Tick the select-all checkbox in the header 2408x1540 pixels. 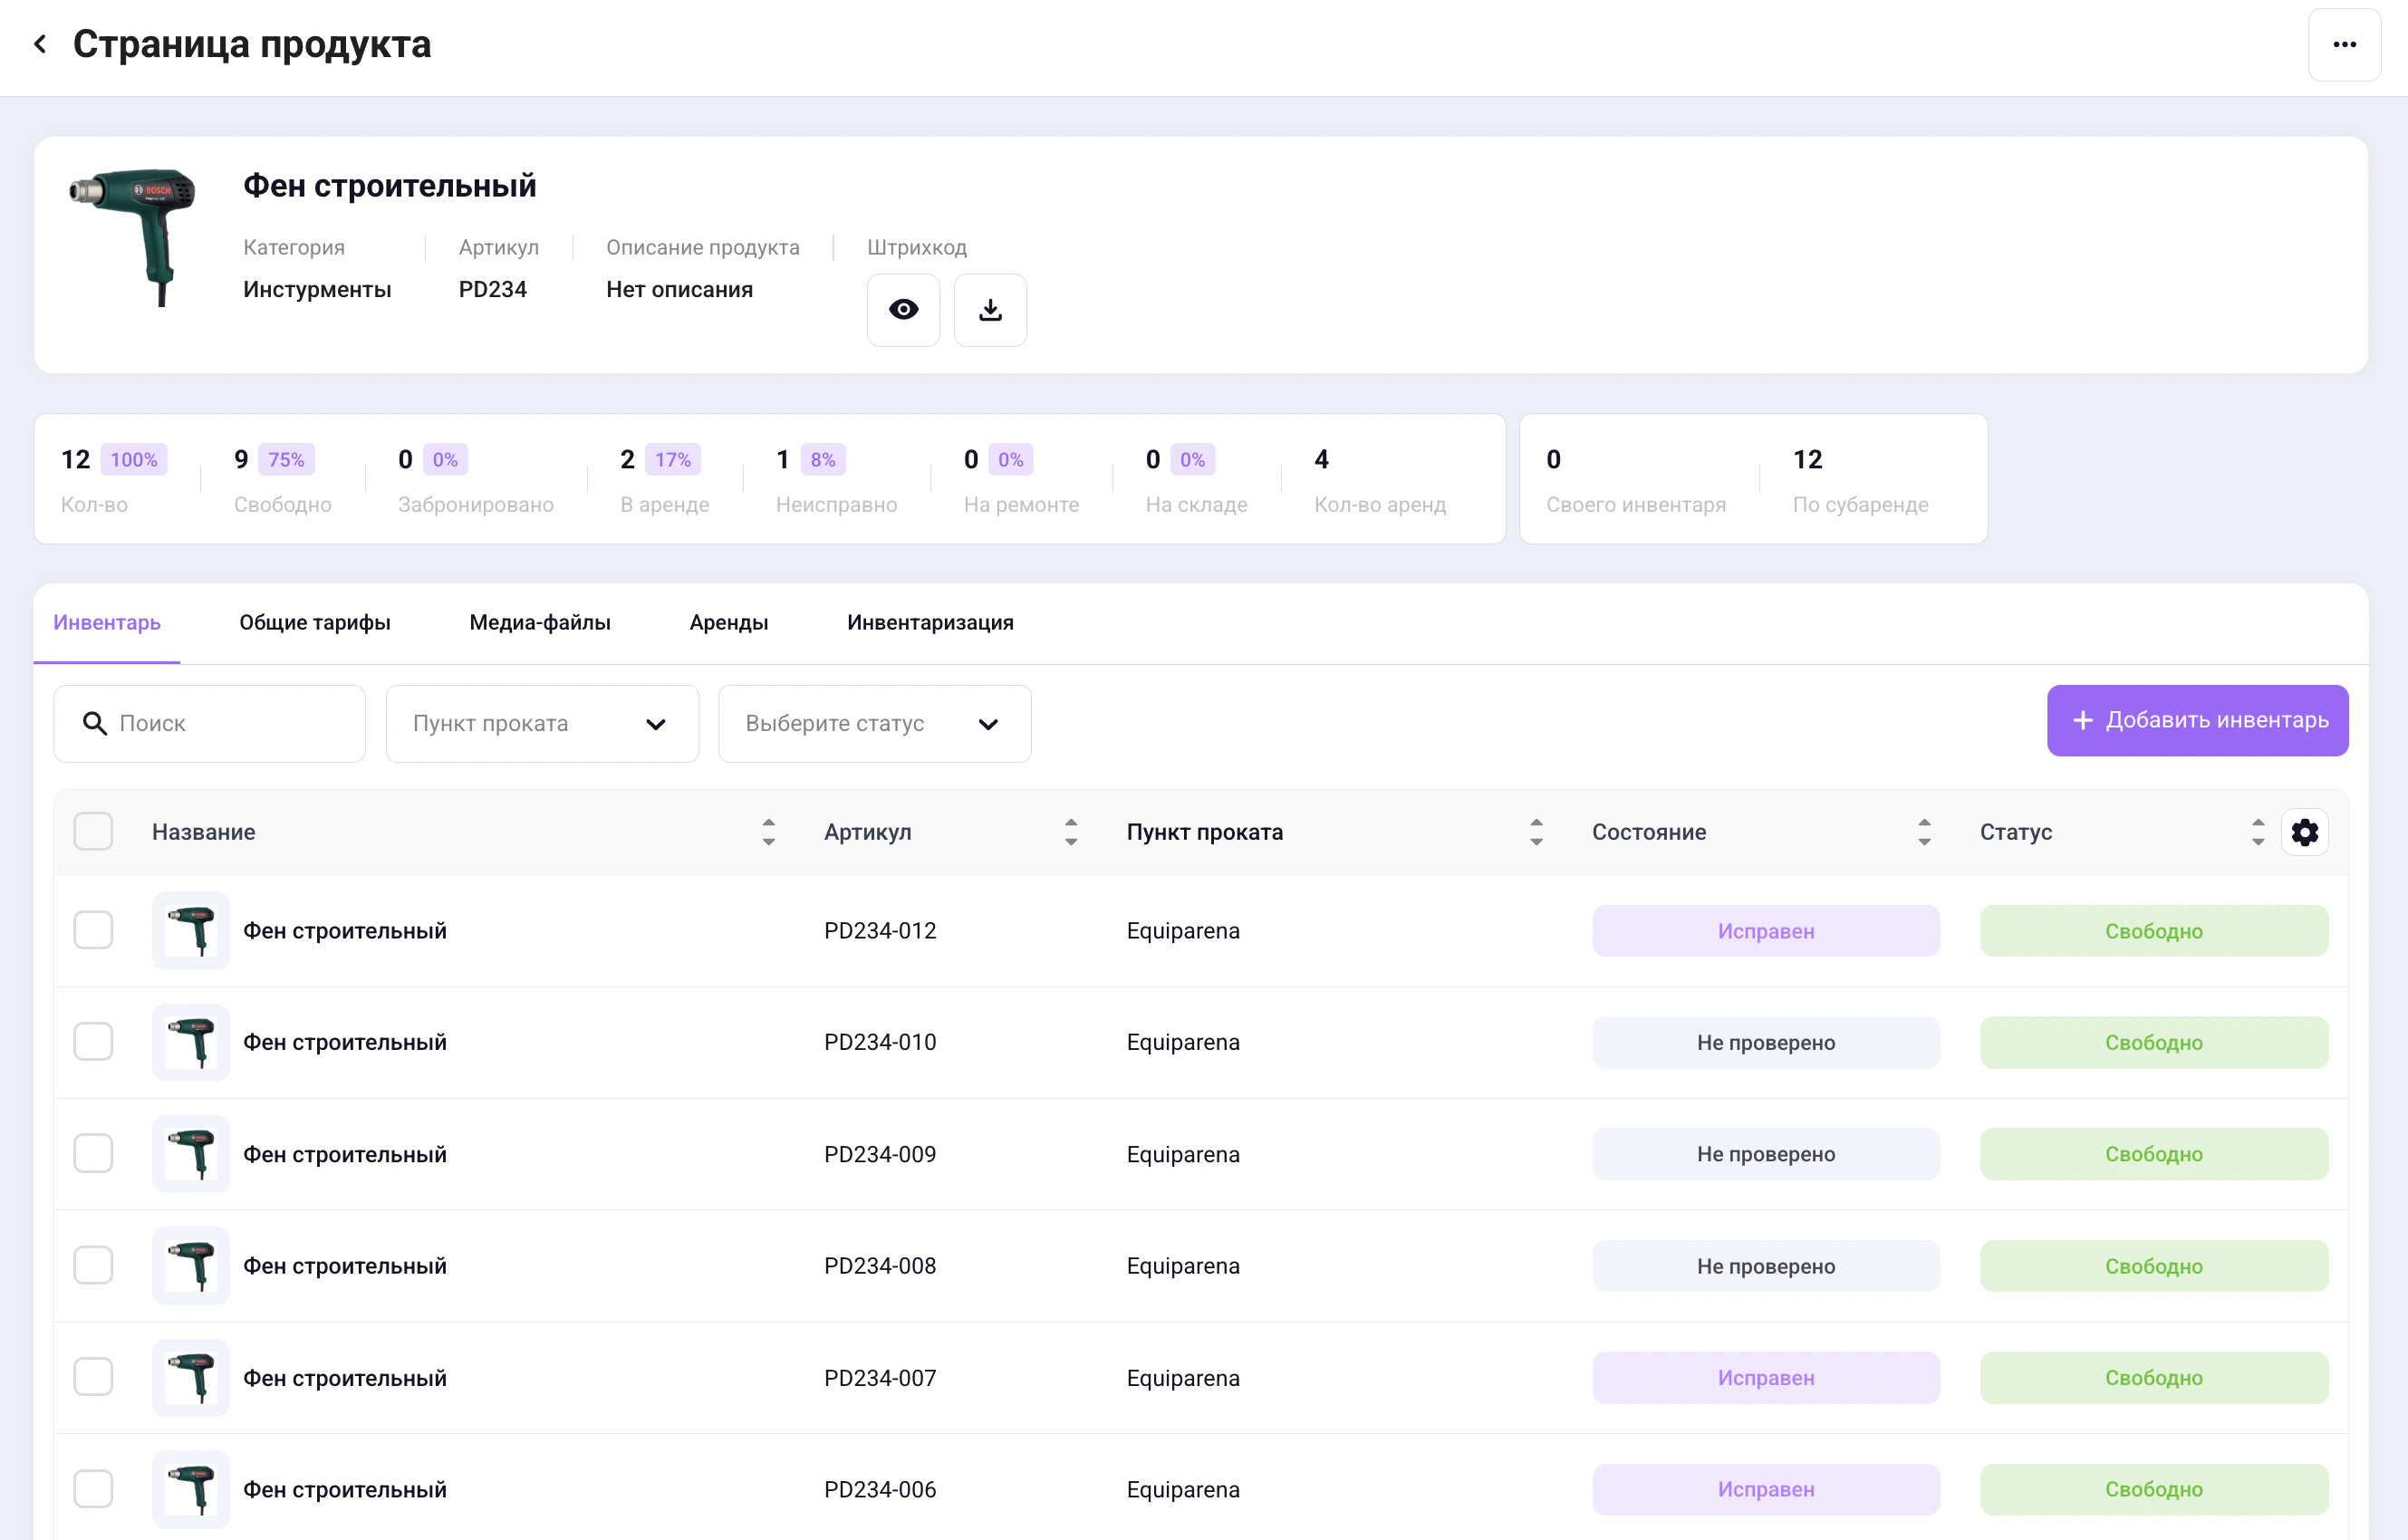click(93, 832)
